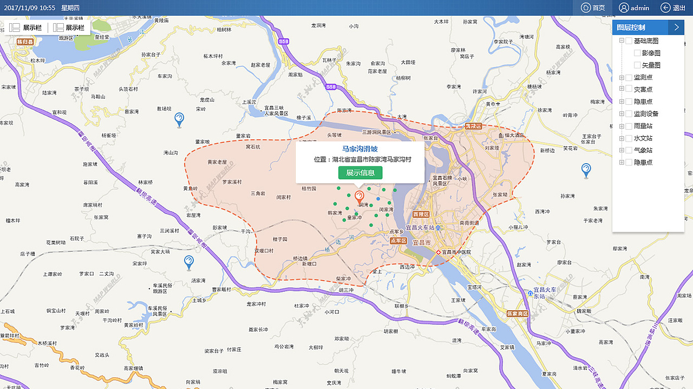Expand the 隐患点 node below 气象站
The width and height of the screenshot is (693, 389).
[622, 162]
